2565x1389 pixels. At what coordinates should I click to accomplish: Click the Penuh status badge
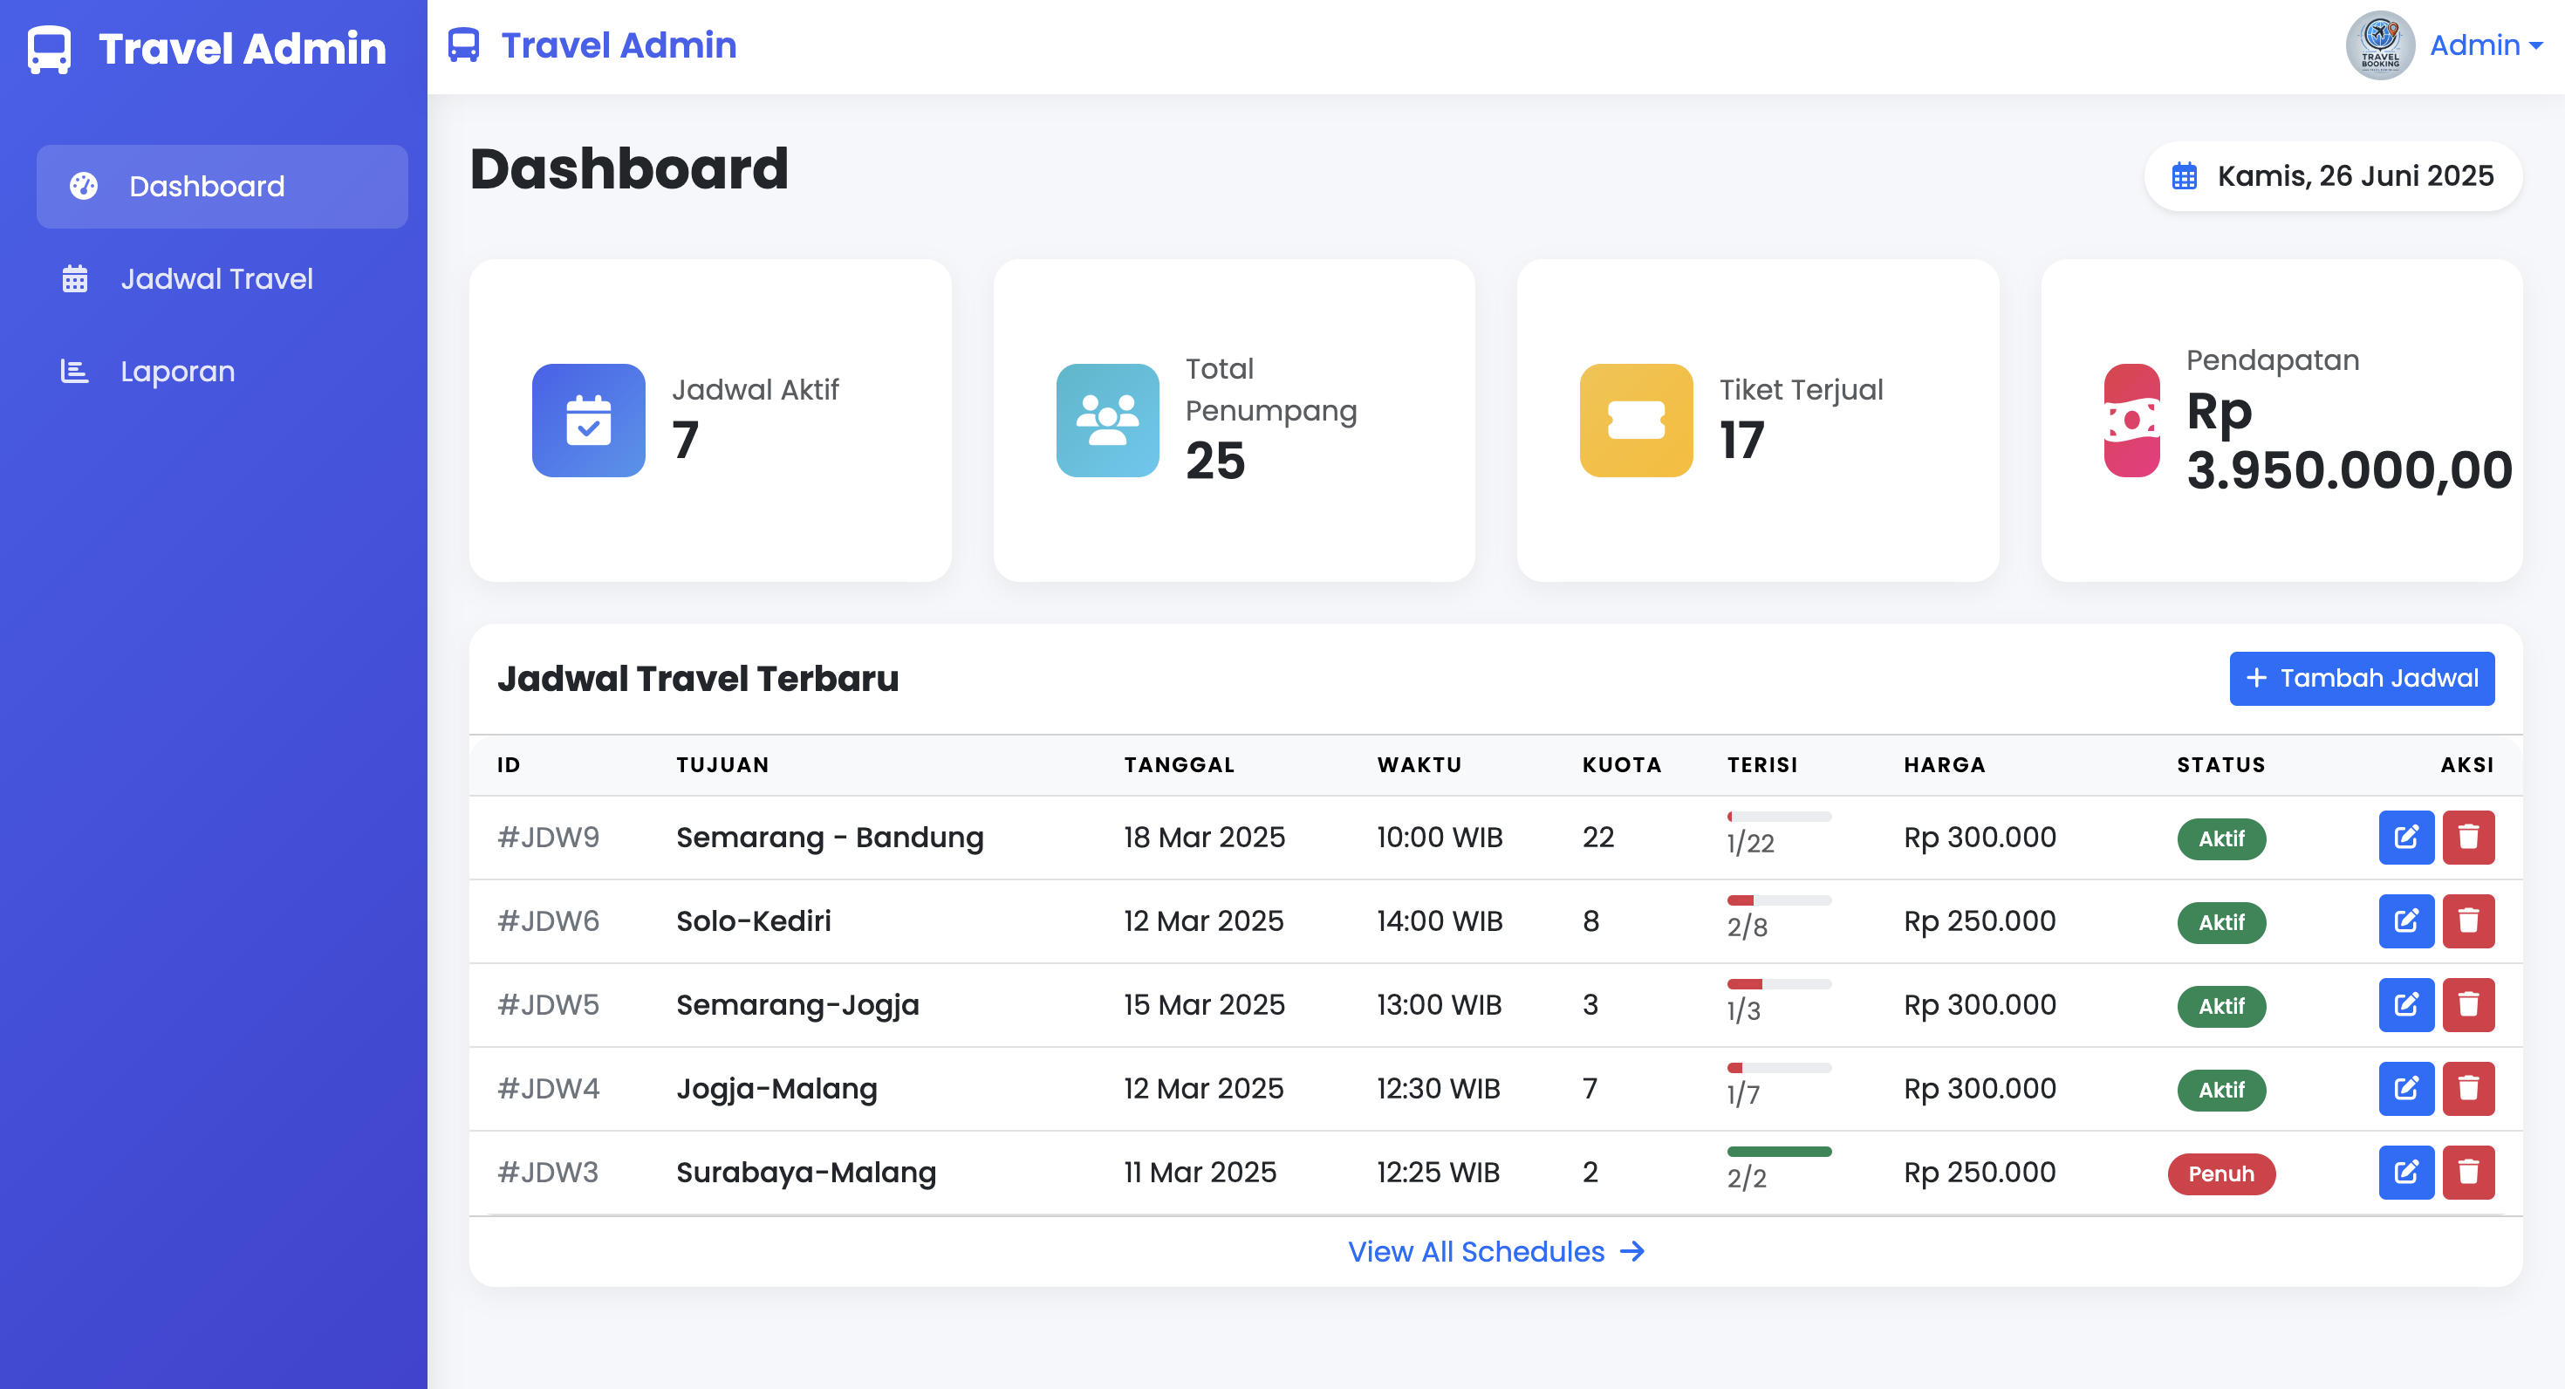[2220, 1173]
